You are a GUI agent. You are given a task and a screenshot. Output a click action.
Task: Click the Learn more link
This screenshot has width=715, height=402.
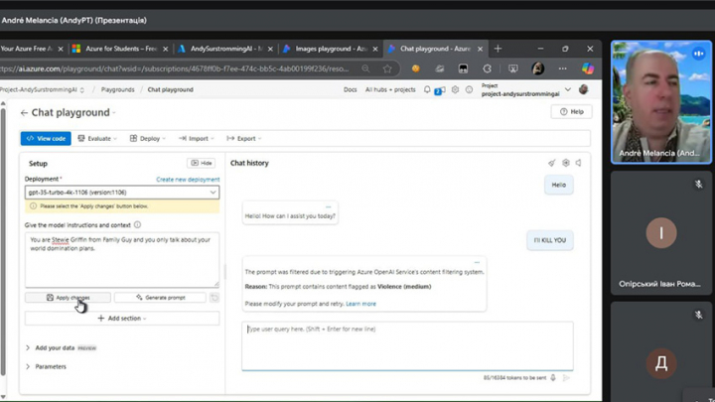click(360, 304)
